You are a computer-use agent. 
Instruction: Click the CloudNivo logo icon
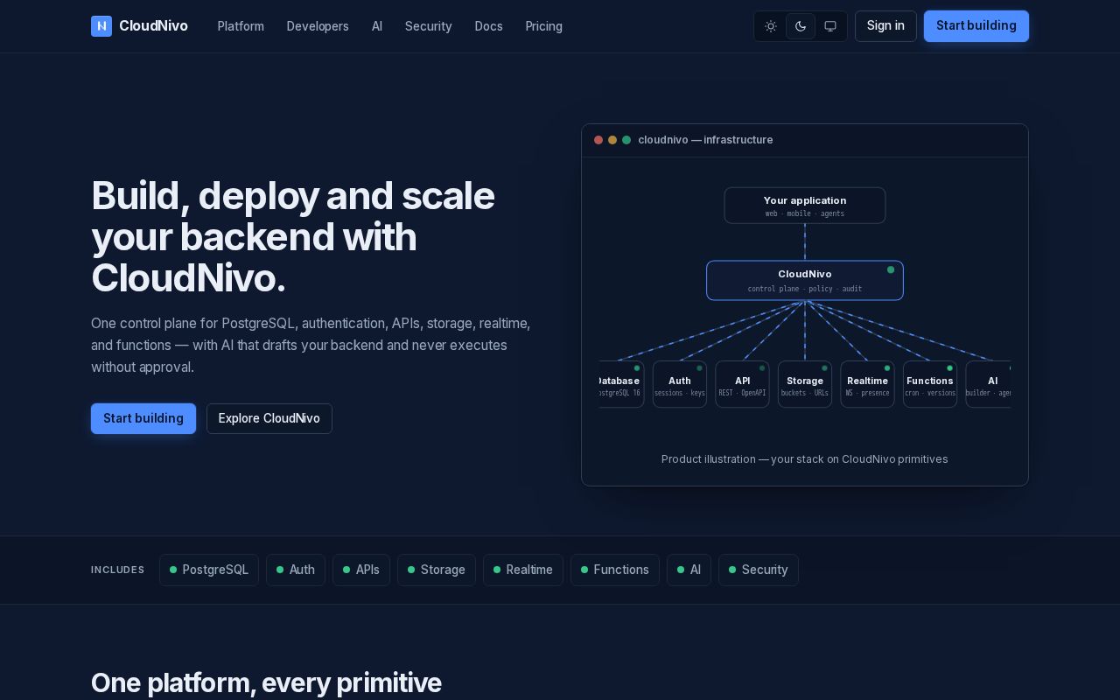click(x=101, y=26)
